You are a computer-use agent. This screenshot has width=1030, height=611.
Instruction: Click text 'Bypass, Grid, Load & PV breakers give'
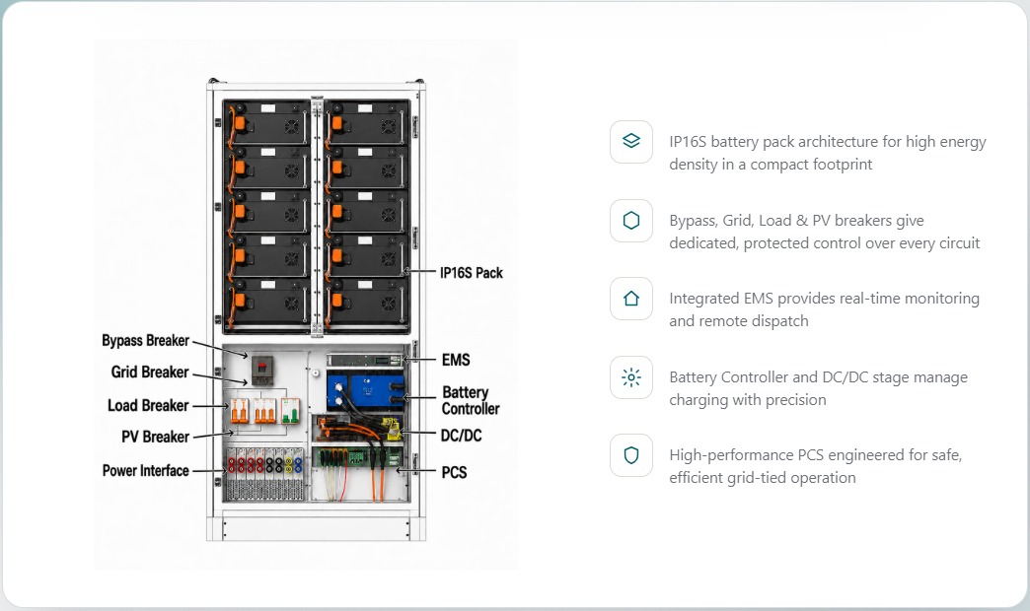(x=796, y=221)
